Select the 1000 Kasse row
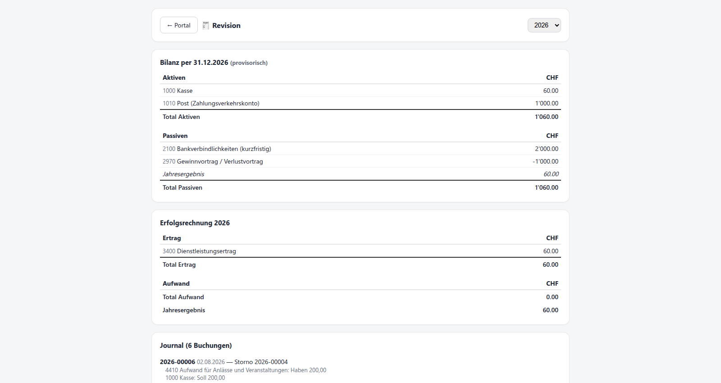The width and height of the screenshot is (721, 383). point(360,91)
